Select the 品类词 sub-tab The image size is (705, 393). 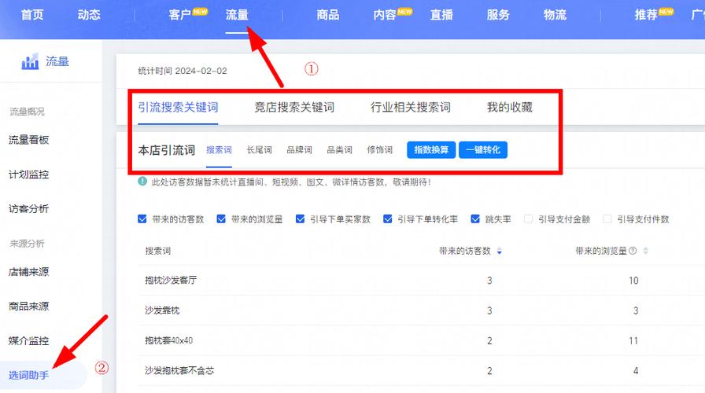339,150
